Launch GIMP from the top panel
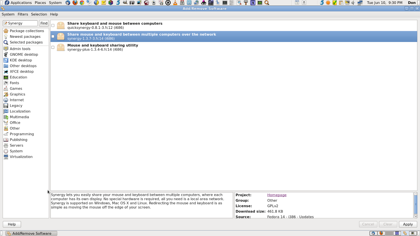The width and height of the screenshot is (420, 236). pyautogui.click(x=125, y=3)
